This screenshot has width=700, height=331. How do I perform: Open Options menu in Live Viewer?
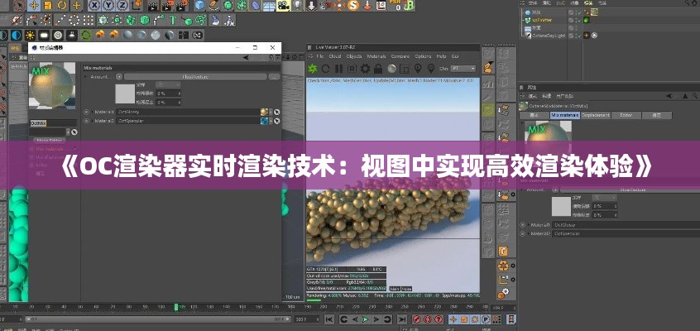point(423,56)
